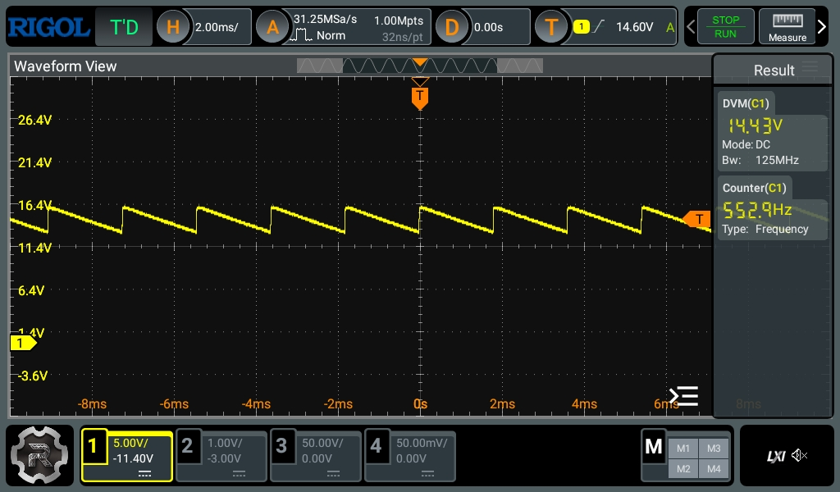Open the Counter(C1) result tab

pos(754,188)
